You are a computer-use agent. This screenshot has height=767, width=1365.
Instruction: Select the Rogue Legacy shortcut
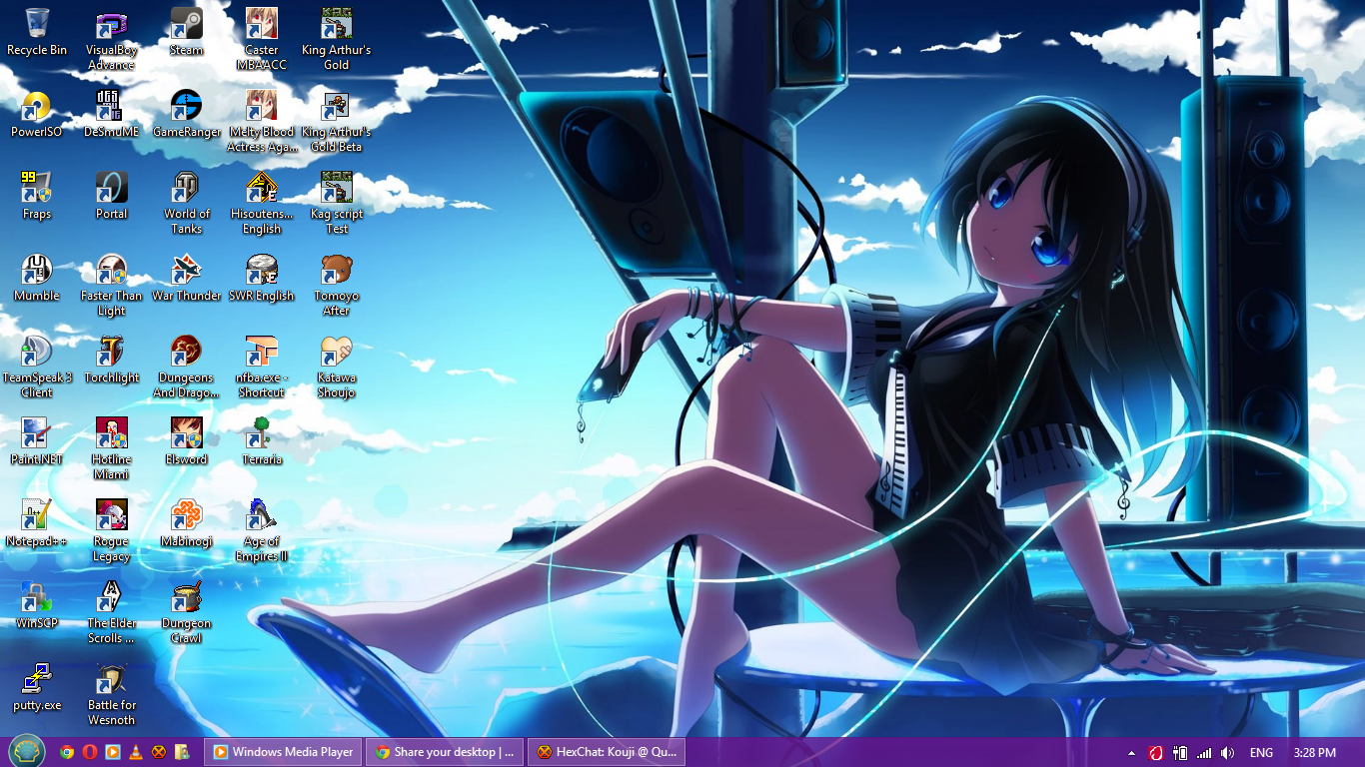click(x=111, y=529)
